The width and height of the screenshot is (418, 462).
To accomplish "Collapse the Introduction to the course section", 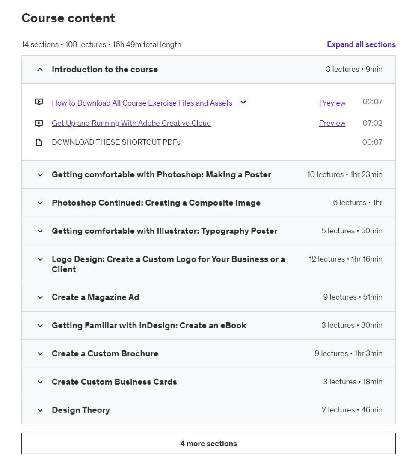I will pyautogui.click(x=40, y=70).
